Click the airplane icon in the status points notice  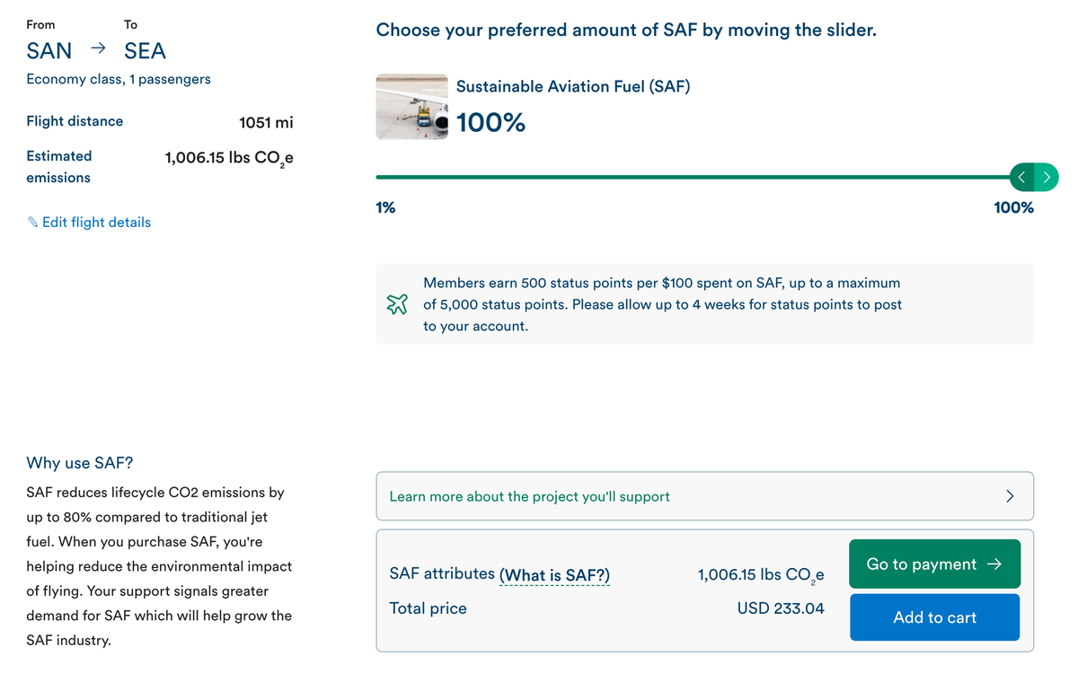[x=397, y=304]
